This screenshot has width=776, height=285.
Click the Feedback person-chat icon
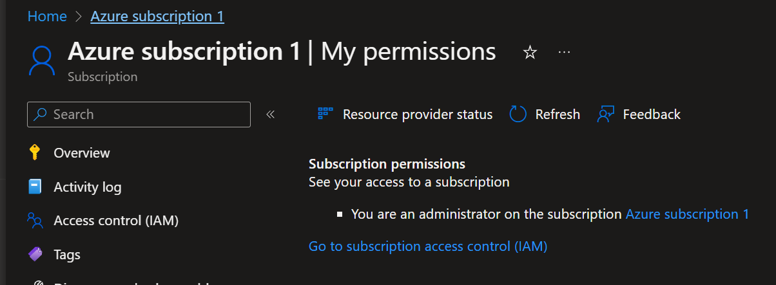pyautogui.click(x=605, y=115)
